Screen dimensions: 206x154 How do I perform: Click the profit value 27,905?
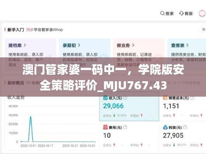(x=173, y=136)
